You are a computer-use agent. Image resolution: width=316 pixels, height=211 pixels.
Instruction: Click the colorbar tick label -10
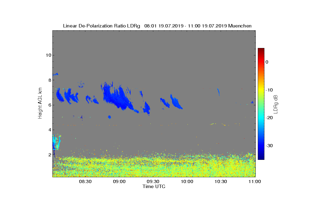(269, 90)
